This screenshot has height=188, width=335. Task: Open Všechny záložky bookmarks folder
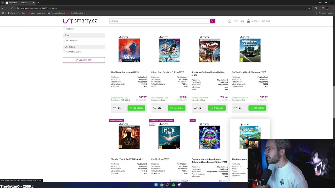[x=326, y=13]
